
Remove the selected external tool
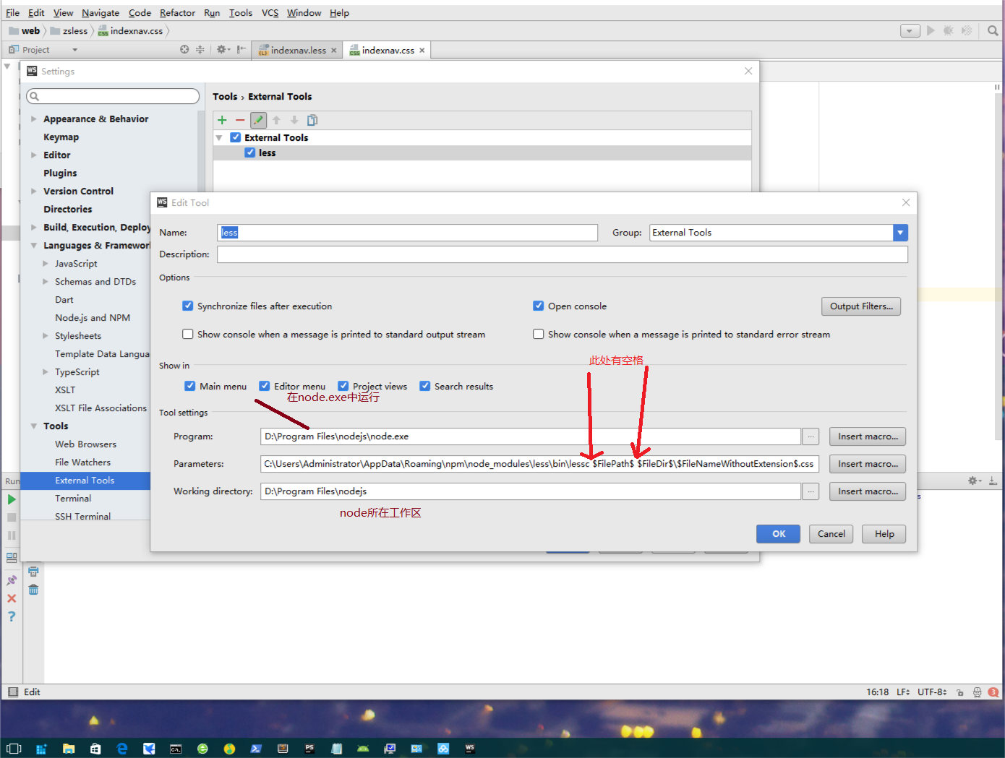240,119
